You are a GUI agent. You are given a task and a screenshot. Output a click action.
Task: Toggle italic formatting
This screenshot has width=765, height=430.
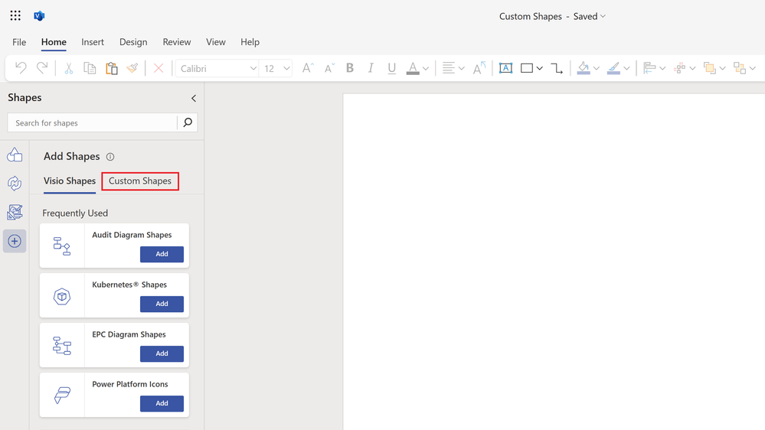click(x=371, y=68)
